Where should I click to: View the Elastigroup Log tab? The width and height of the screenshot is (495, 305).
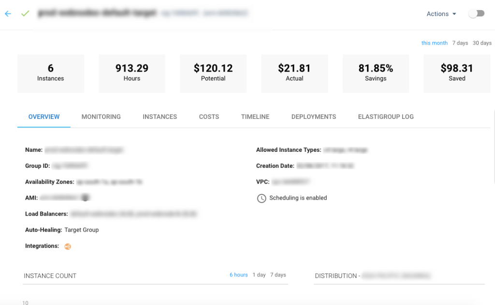coord(386,116)
